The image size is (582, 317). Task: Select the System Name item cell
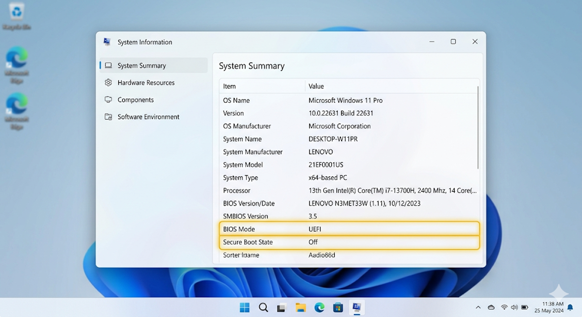point(242,139)
